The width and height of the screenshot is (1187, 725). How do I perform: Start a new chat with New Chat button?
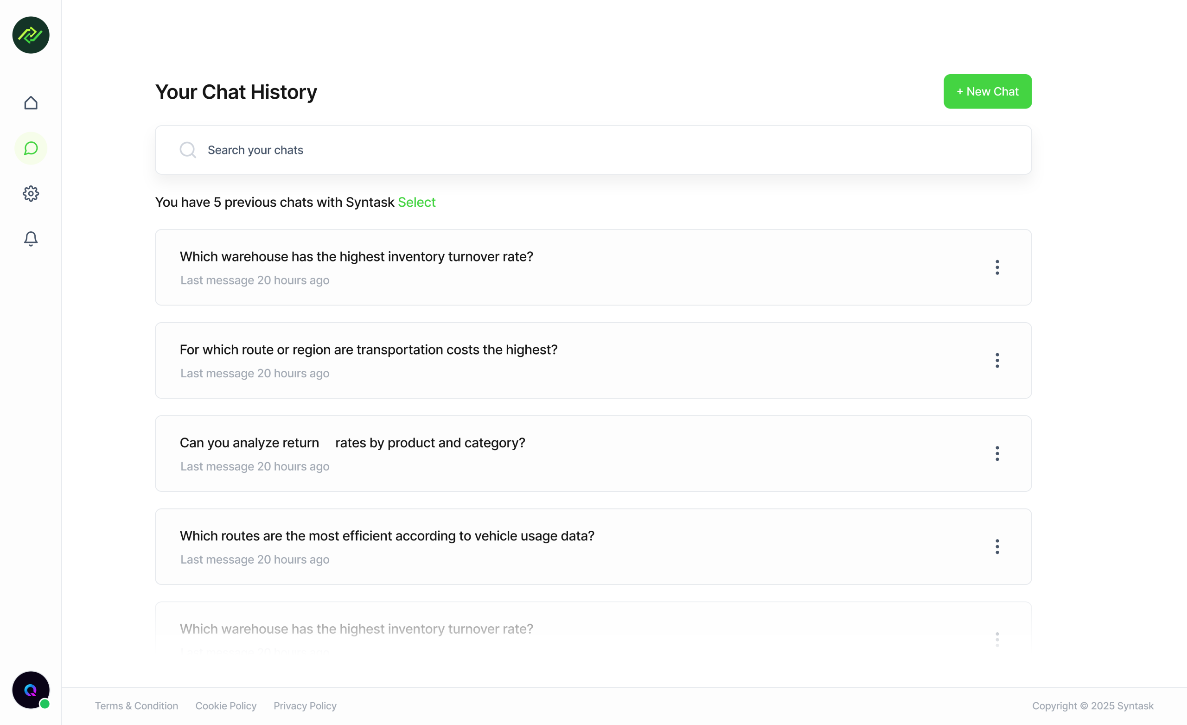(987, 91)
